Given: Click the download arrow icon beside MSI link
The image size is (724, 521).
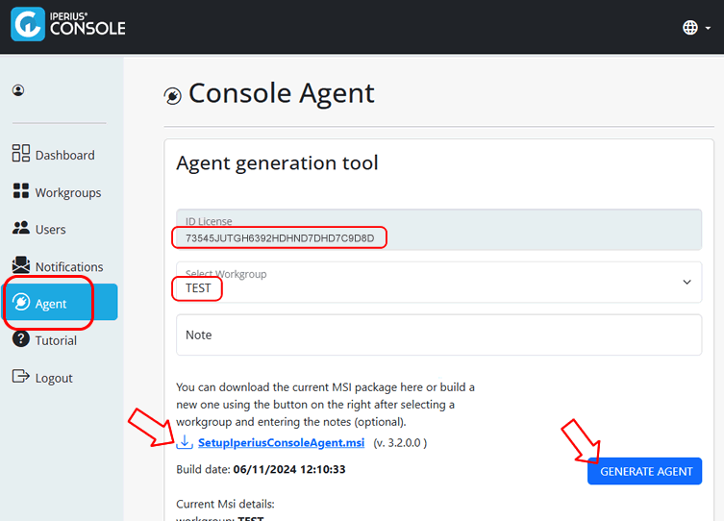Looking at the screenshot, I should click(x=185, y=441).
